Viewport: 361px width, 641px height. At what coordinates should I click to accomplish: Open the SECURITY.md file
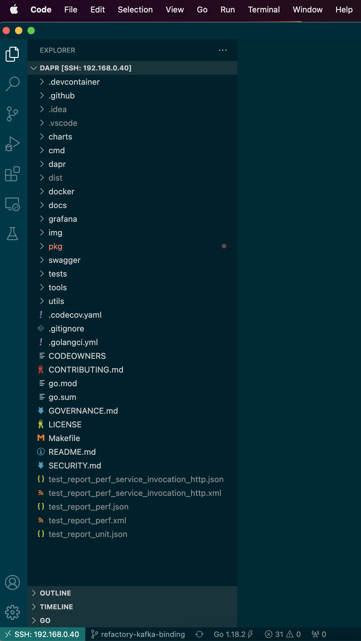tap(132, 466)
